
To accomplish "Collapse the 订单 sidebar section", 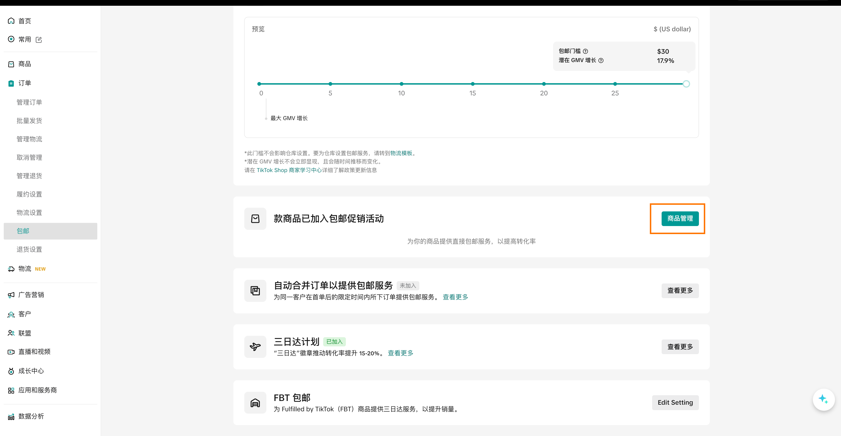I will 25,83.
